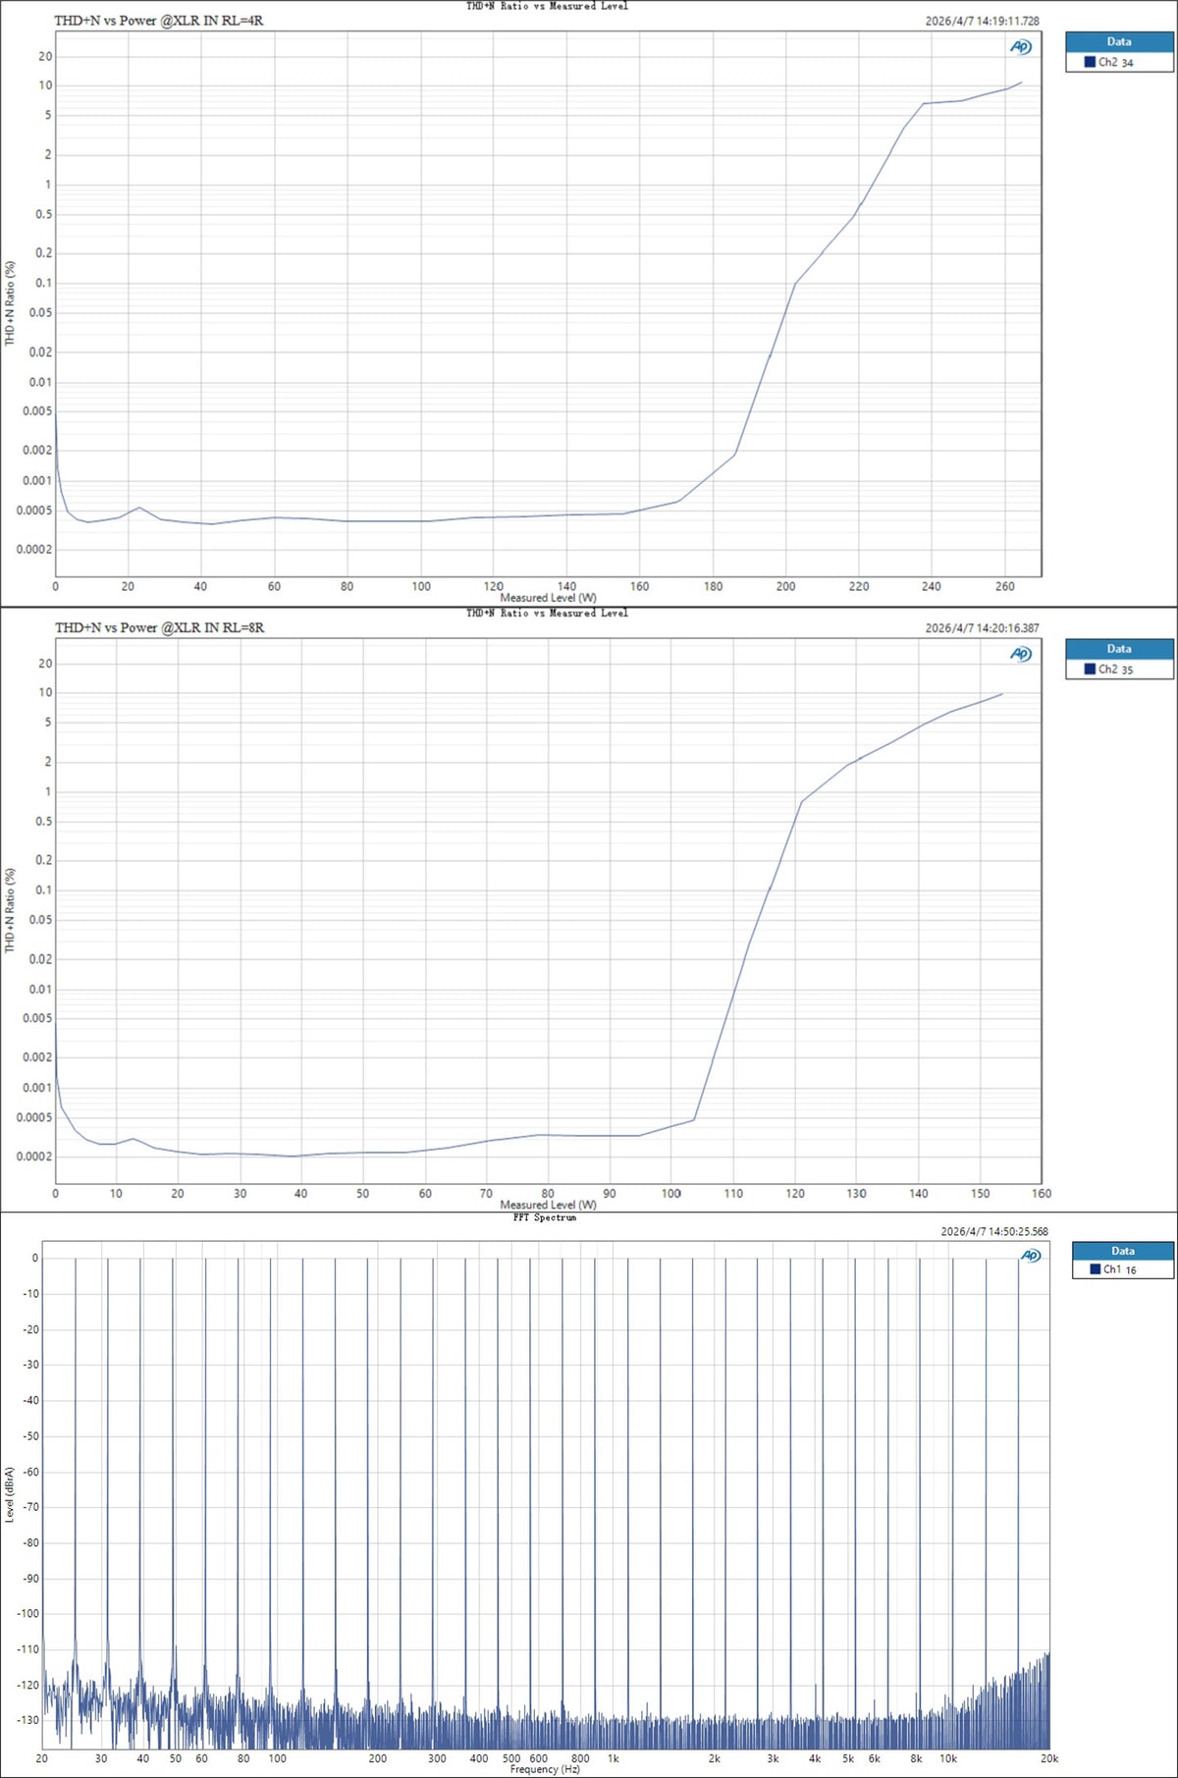Image resolution: width=1178 pixels, height=1778 pixels.
Task: Click the title 'THD+N vs Power @XLR IN RL=8R'
Action: [159, 627]
